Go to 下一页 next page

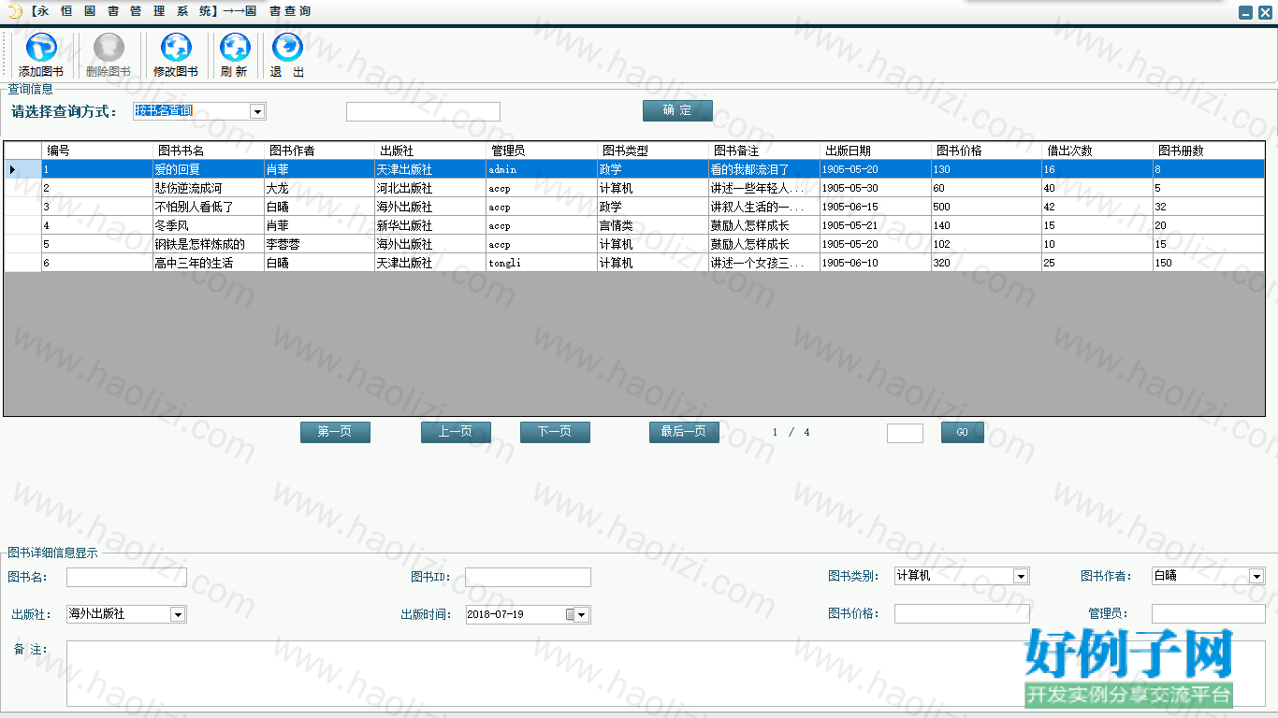(x=555, y=432)
